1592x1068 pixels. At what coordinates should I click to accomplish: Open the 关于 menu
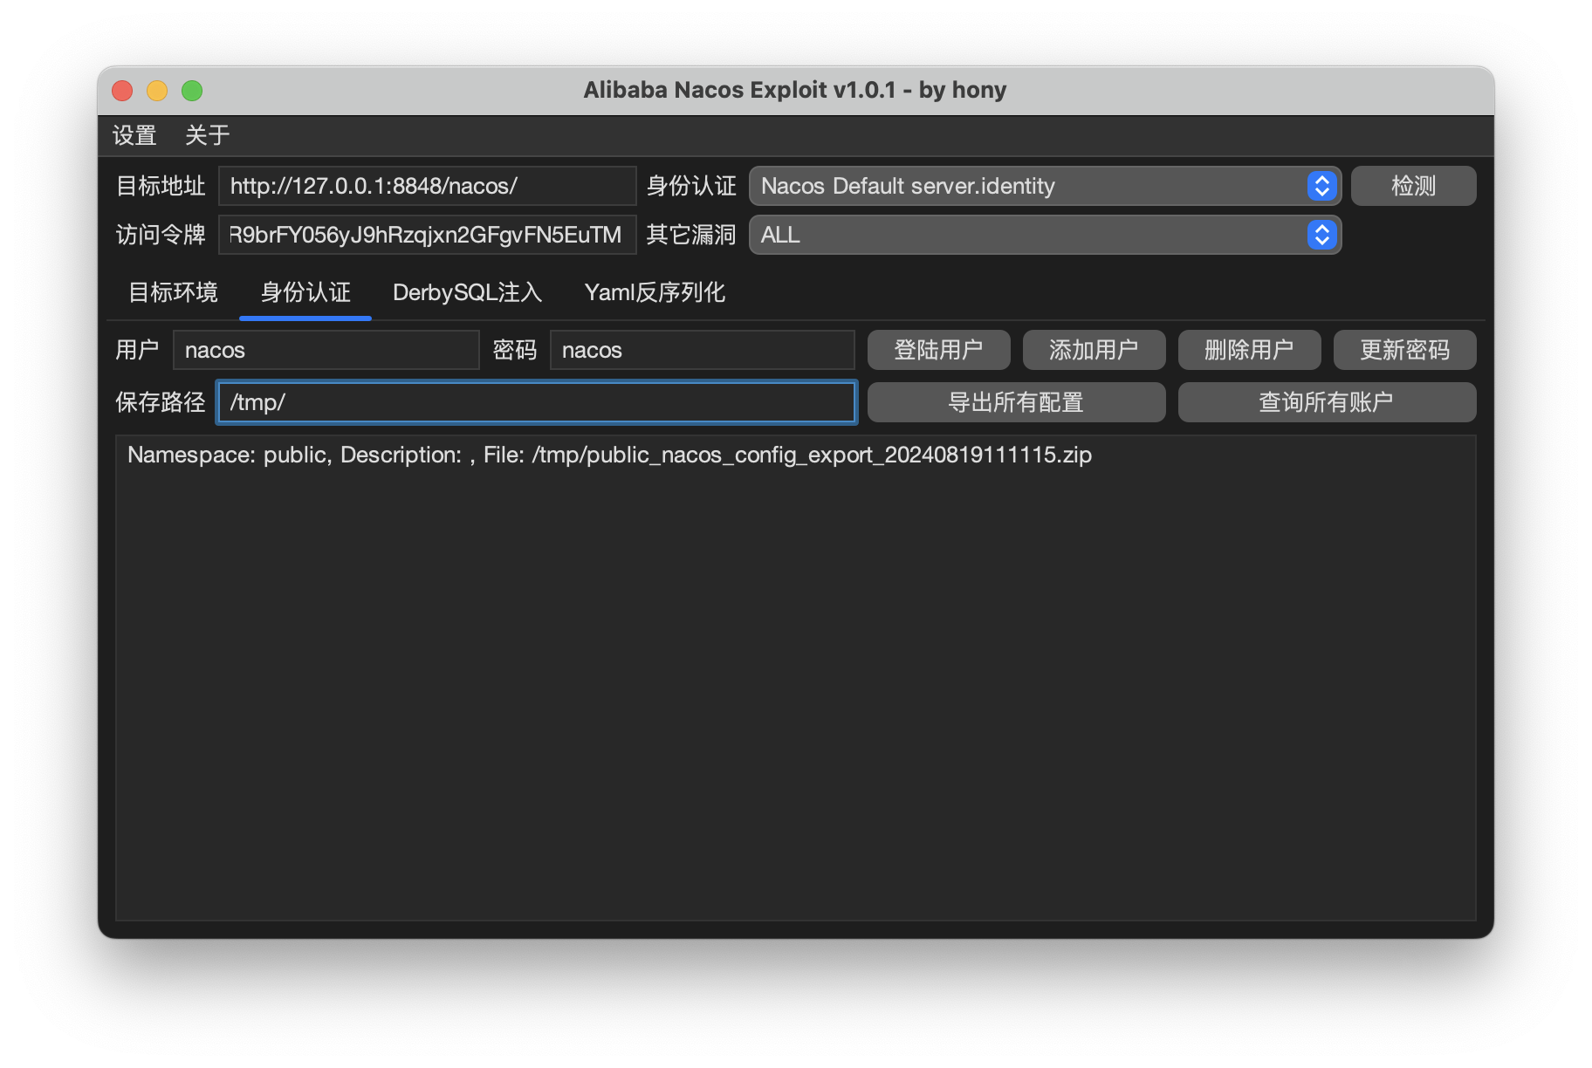(208, 135)
